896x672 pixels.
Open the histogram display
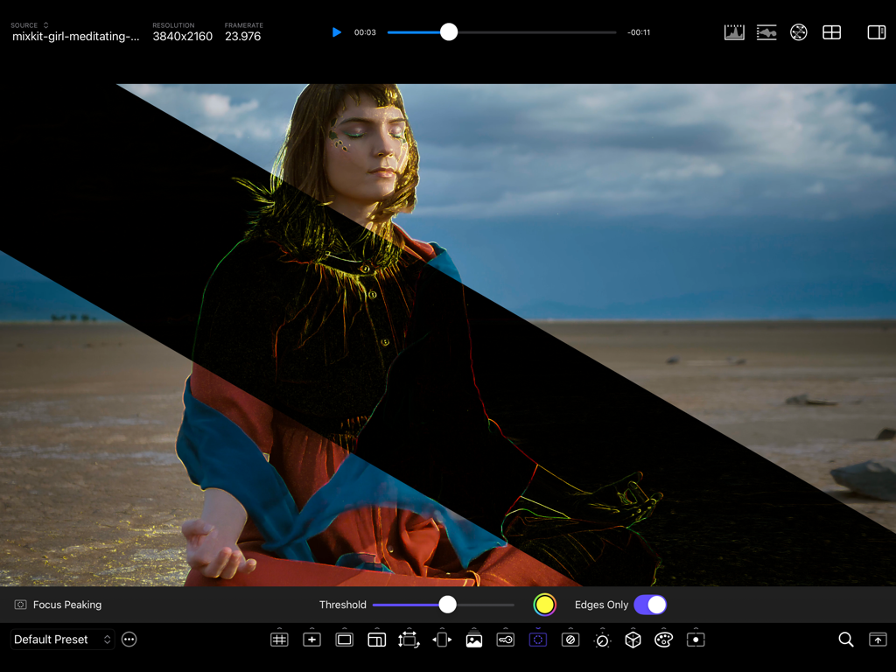click(734, 31)
